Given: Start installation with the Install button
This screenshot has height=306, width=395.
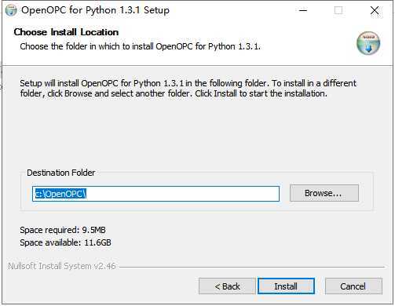Looking at the screenshot, I should 286,286.
